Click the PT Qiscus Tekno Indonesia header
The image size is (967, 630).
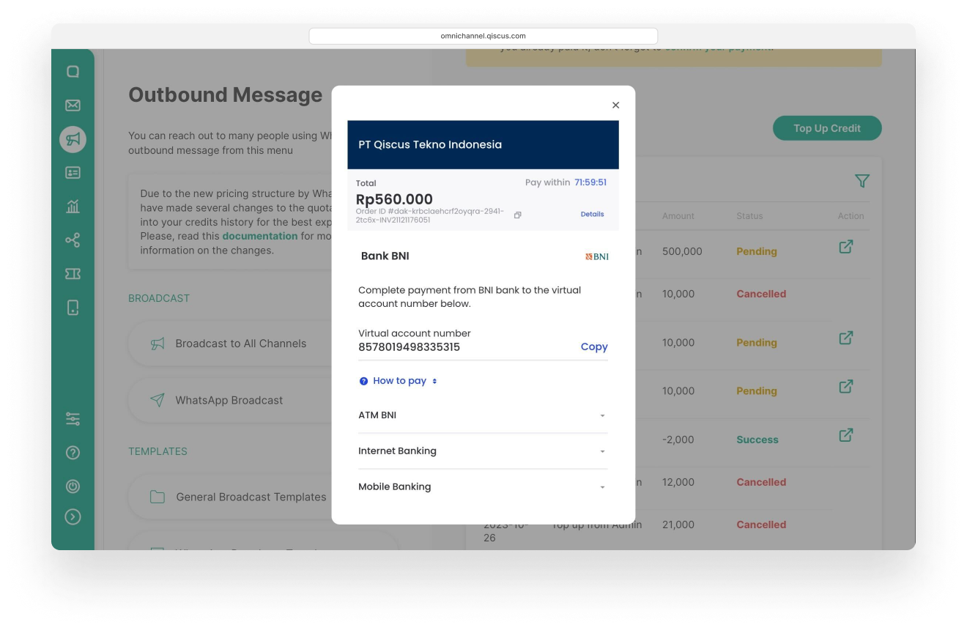click(483, 145)
